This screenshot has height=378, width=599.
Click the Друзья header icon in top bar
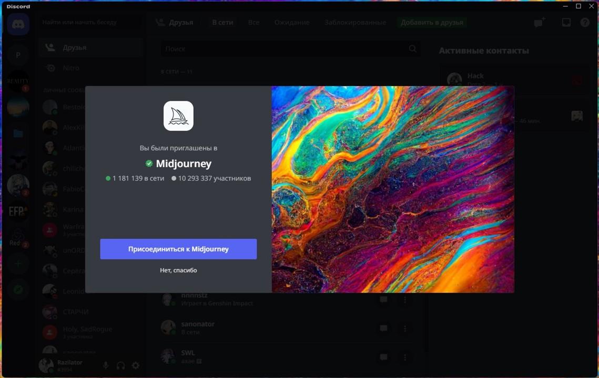click(x=160, y=23)
